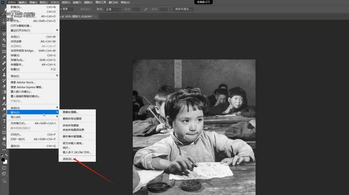Expand the 最近打开文件(T) submenu

pyautogui.click(x=33, y=30)
